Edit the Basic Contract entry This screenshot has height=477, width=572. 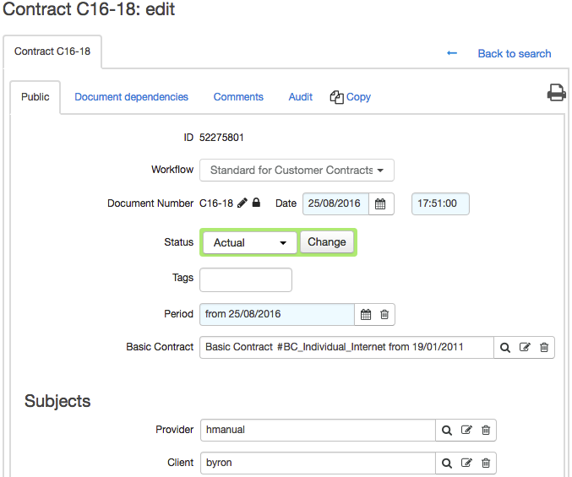(x=525, y=347)
